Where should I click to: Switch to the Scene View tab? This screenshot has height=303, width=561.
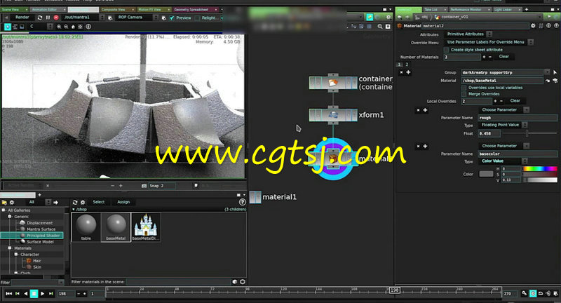click(14, 10)
